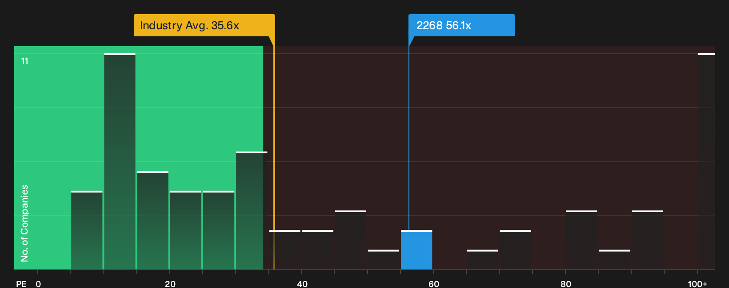Select the histogram bar at PE 35-40
This screenshot has width=729, height=288.
[x=284, y=250]
